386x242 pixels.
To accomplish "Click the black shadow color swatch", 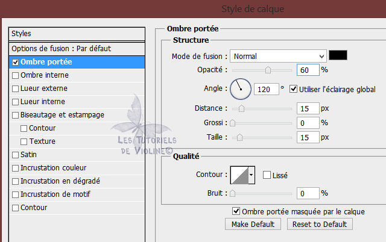I will pos(338,56).
